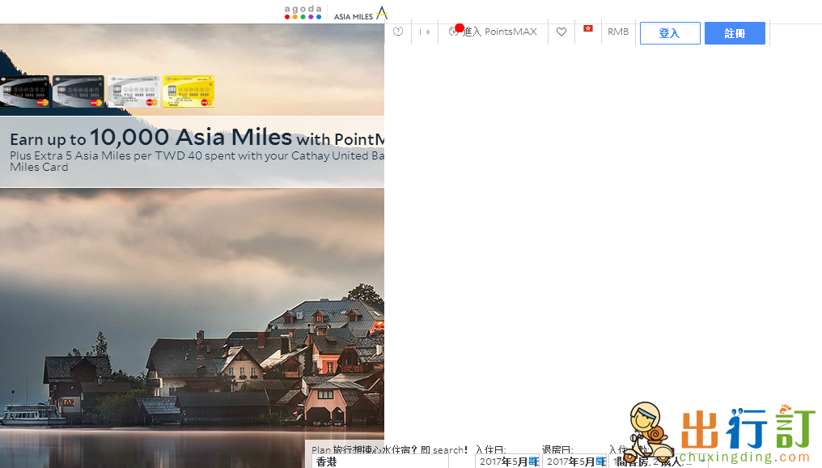822x468 pixels.
Task: Open 進入 PointsMAX link
Action: pos(494,32)
